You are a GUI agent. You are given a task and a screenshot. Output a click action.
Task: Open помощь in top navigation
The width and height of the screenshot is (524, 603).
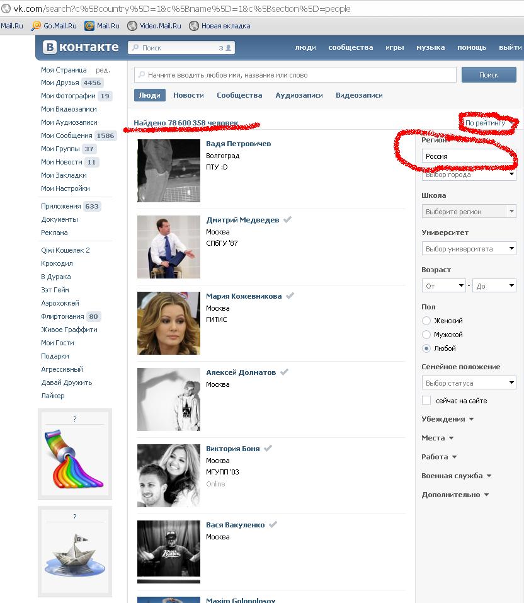[x=472, y=47]
